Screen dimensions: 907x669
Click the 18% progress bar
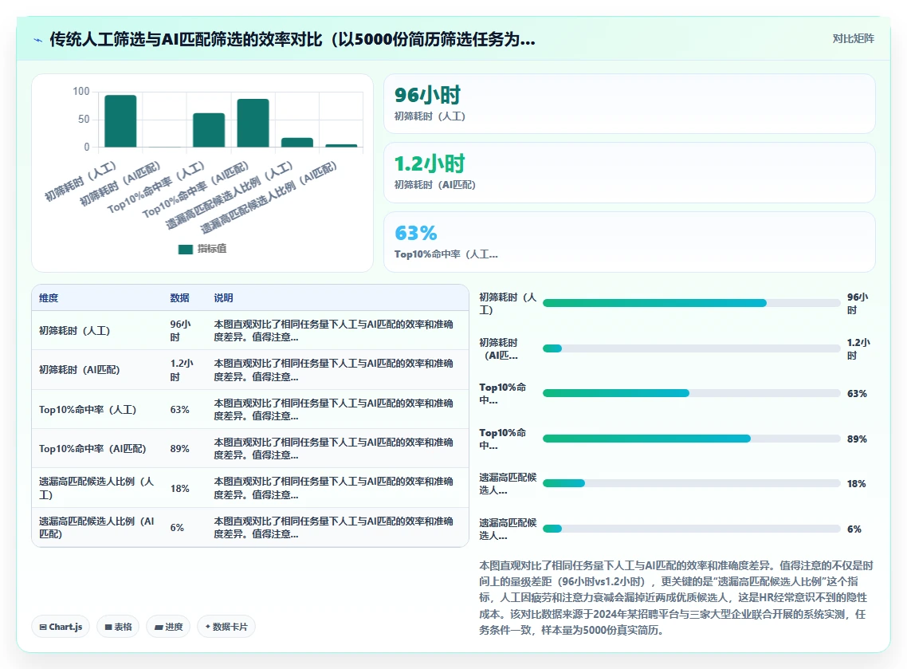pos(691,483)
